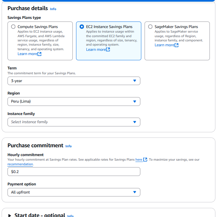Open the Payment option dropdown
Viewport: 218px width, 217px height.
74,192
